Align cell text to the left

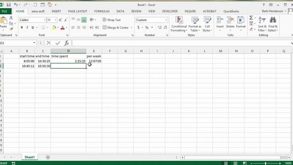click(x=73, y=27)
